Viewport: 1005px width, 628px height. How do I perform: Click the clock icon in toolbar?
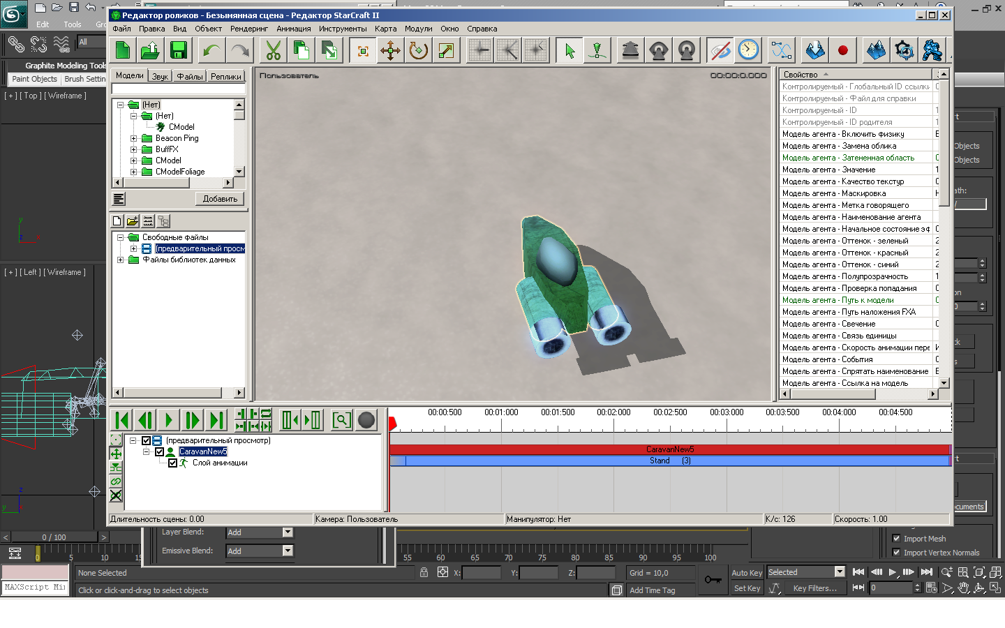pos(748,50)
